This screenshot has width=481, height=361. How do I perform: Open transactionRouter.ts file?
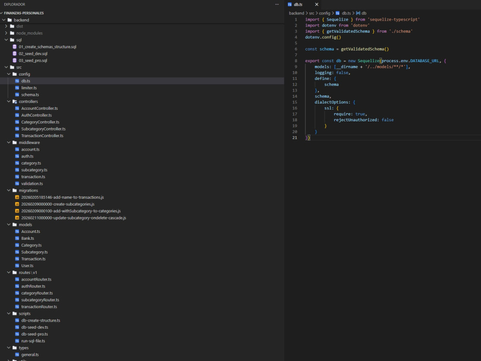point(39,307)
